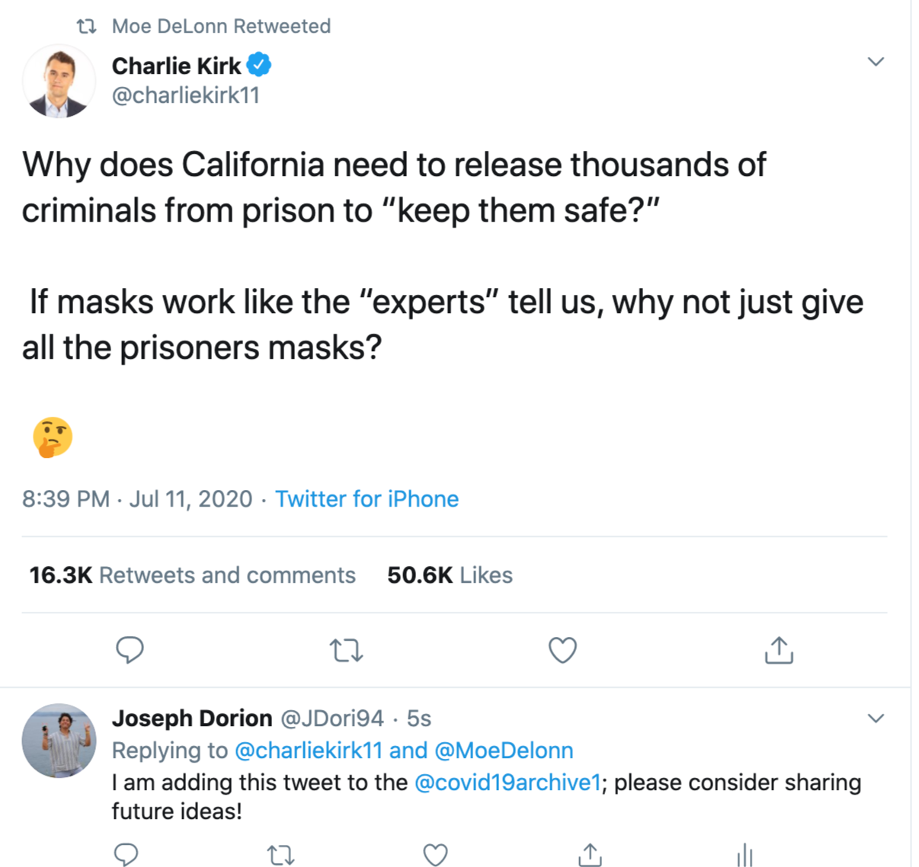This screenshot has height=867, width=919.
Task: Like Charlie Kirk's tweet
Action: click(x=562, y=650)
